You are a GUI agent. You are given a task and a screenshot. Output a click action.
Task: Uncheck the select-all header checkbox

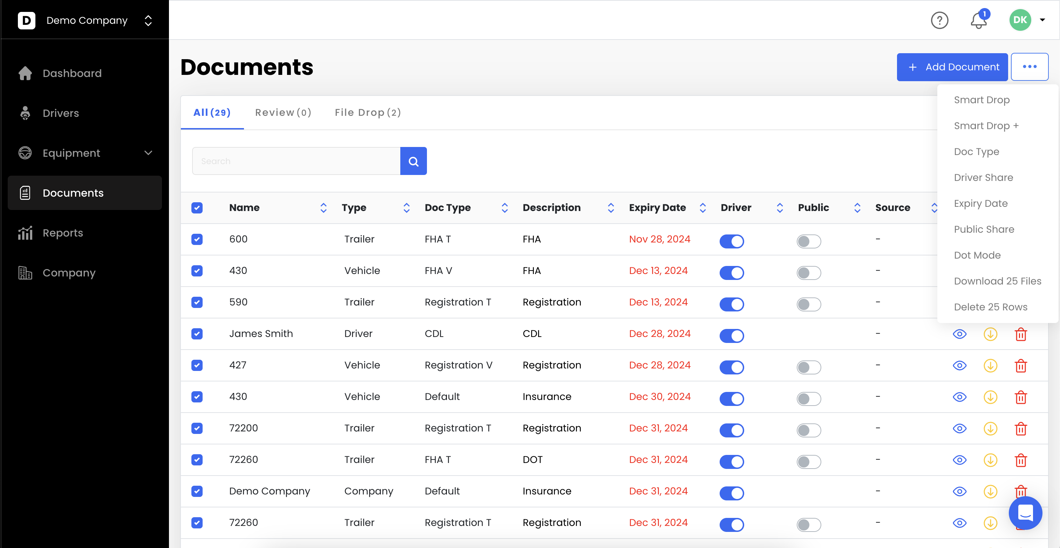click(197, 208)
